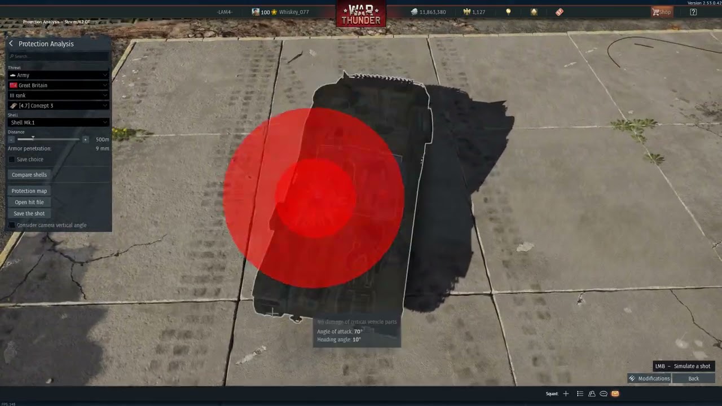Screen dimensions: 722x406
Task: Open the Protection map
Action: (x=29, y=191)
